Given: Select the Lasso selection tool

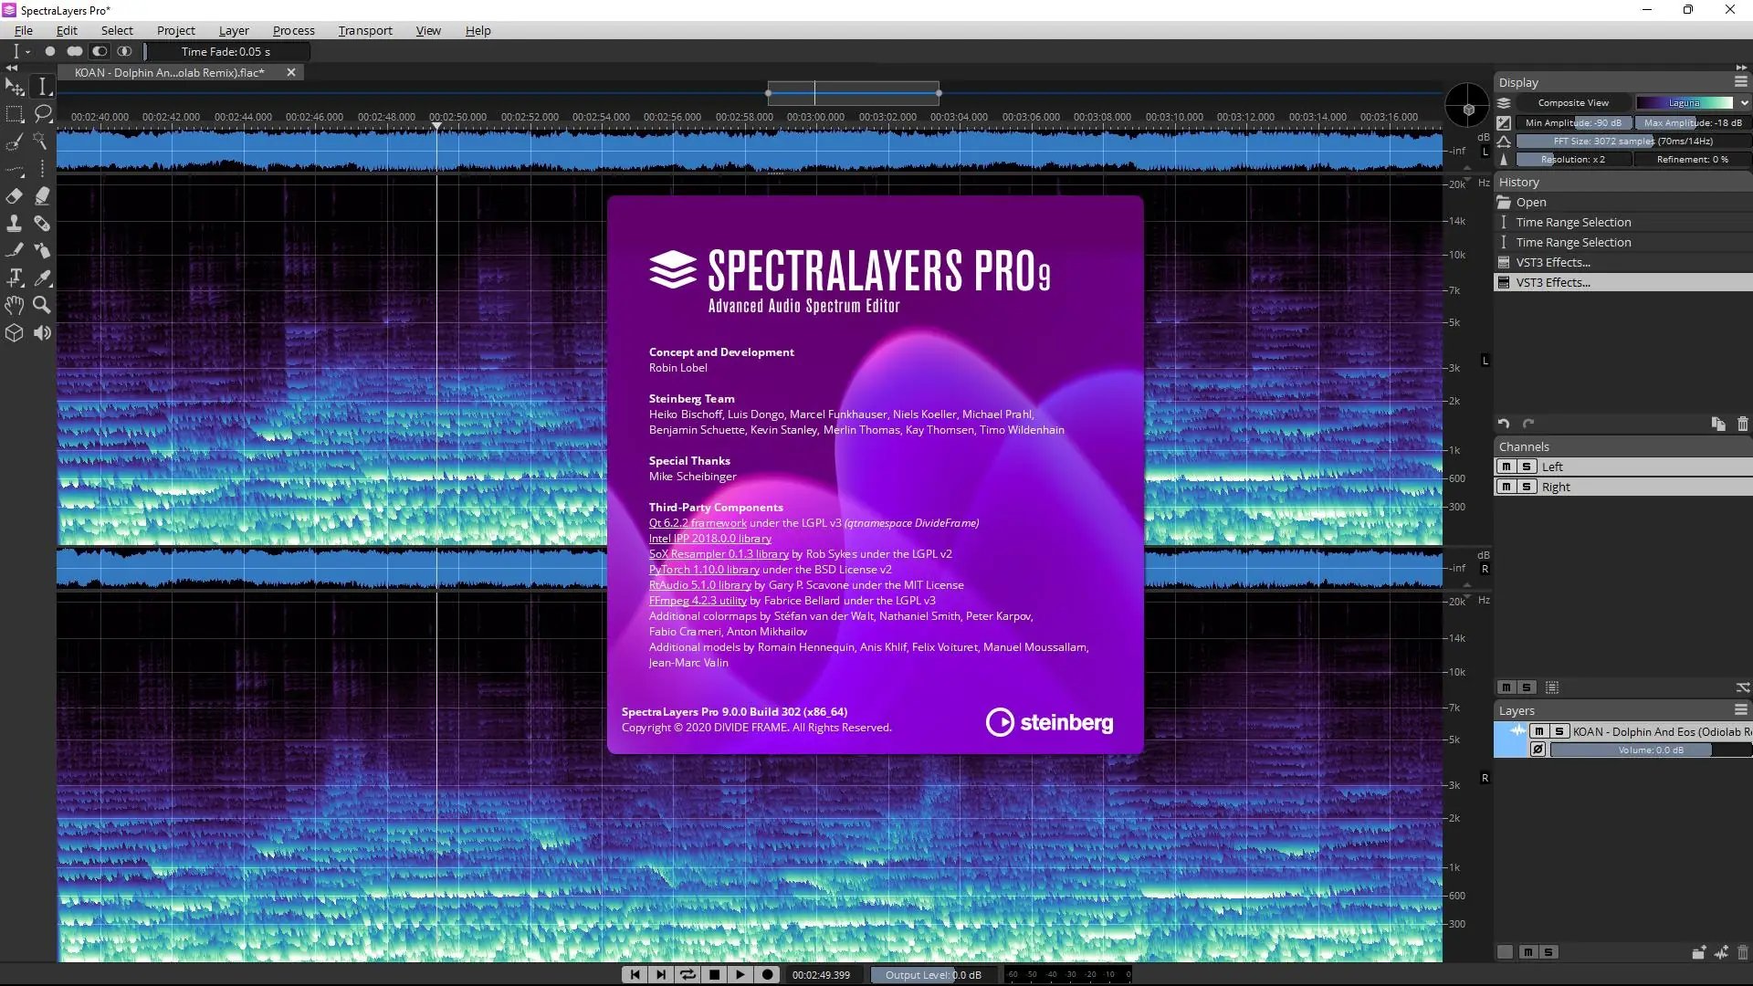Looking at the screenshot, I should point(42,114).
